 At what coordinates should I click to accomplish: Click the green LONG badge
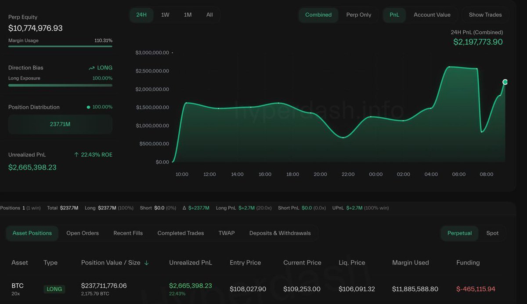[x=54, y=289]
